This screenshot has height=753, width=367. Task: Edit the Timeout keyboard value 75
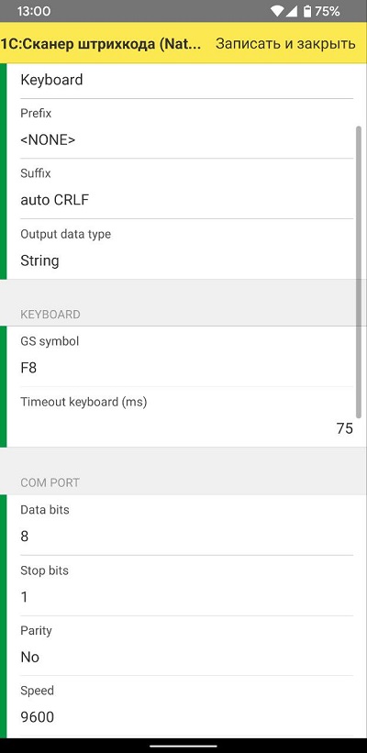pos(187,416)
